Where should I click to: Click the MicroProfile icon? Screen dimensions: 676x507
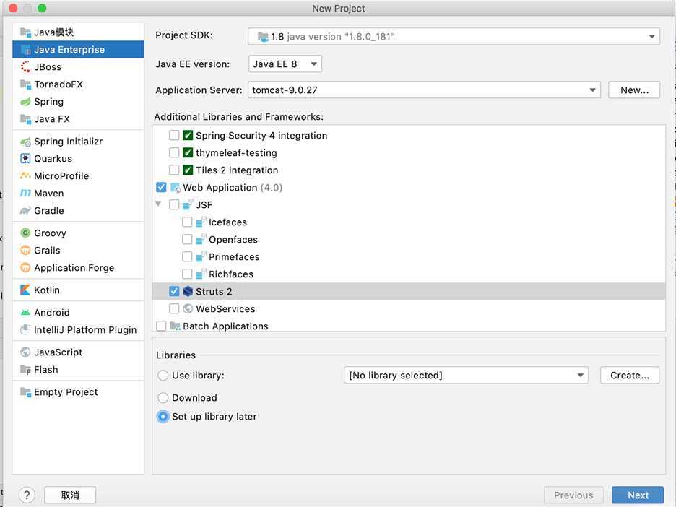[x=25, y=176]
